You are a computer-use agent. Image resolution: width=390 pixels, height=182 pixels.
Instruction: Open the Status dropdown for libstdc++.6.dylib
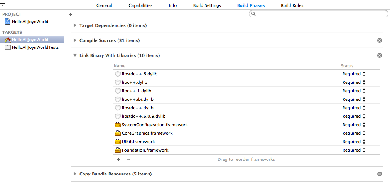(x=354, y=74)
